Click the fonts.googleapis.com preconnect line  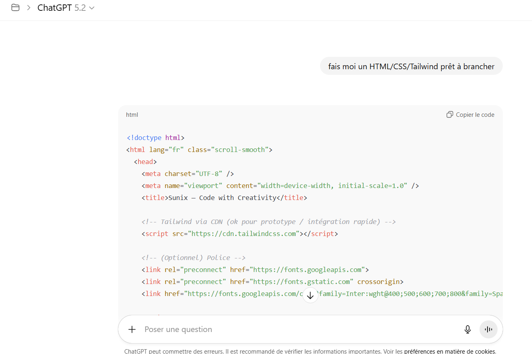coord(255,270)
